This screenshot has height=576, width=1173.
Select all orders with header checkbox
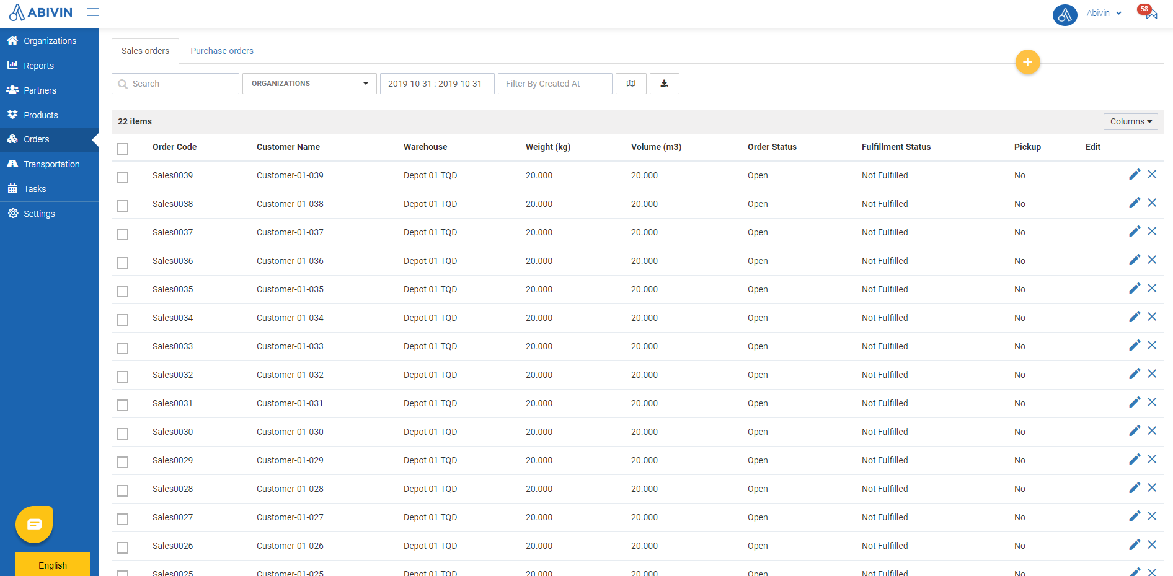123,149
